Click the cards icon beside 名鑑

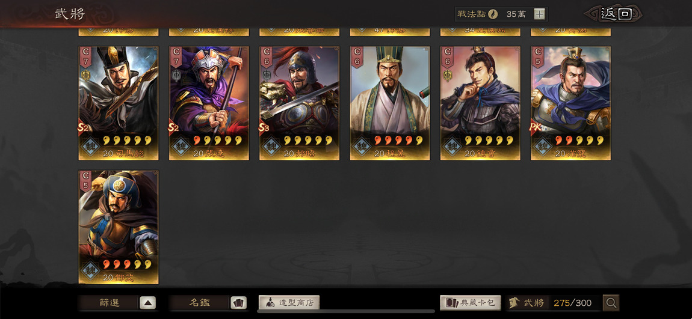pos(238,303)
